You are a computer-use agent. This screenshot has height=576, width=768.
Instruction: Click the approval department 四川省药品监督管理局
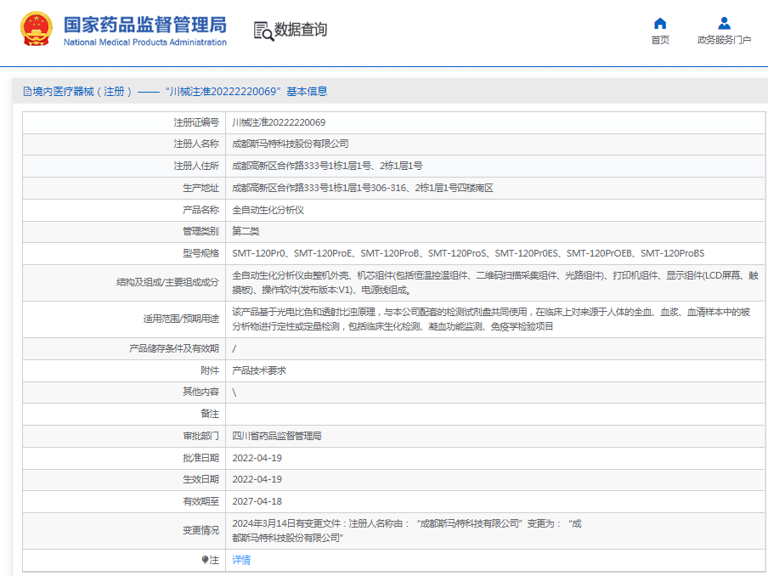coord(277,436)
